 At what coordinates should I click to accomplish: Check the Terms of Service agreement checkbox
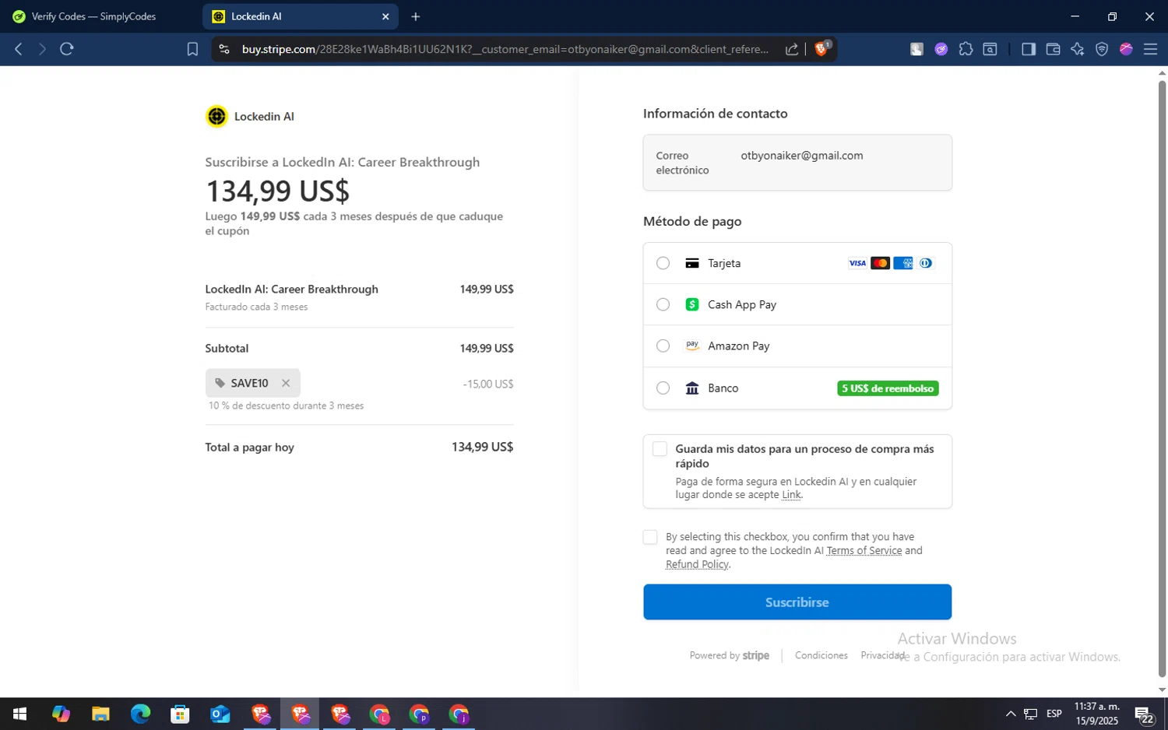click(x=650, y=537)
